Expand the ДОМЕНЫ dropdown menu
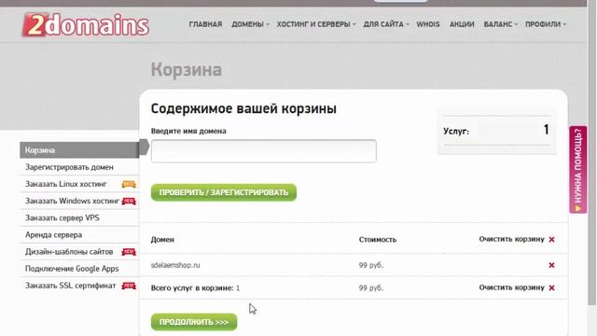The height and width of the screenshot is (336, 597). (250, 24)
